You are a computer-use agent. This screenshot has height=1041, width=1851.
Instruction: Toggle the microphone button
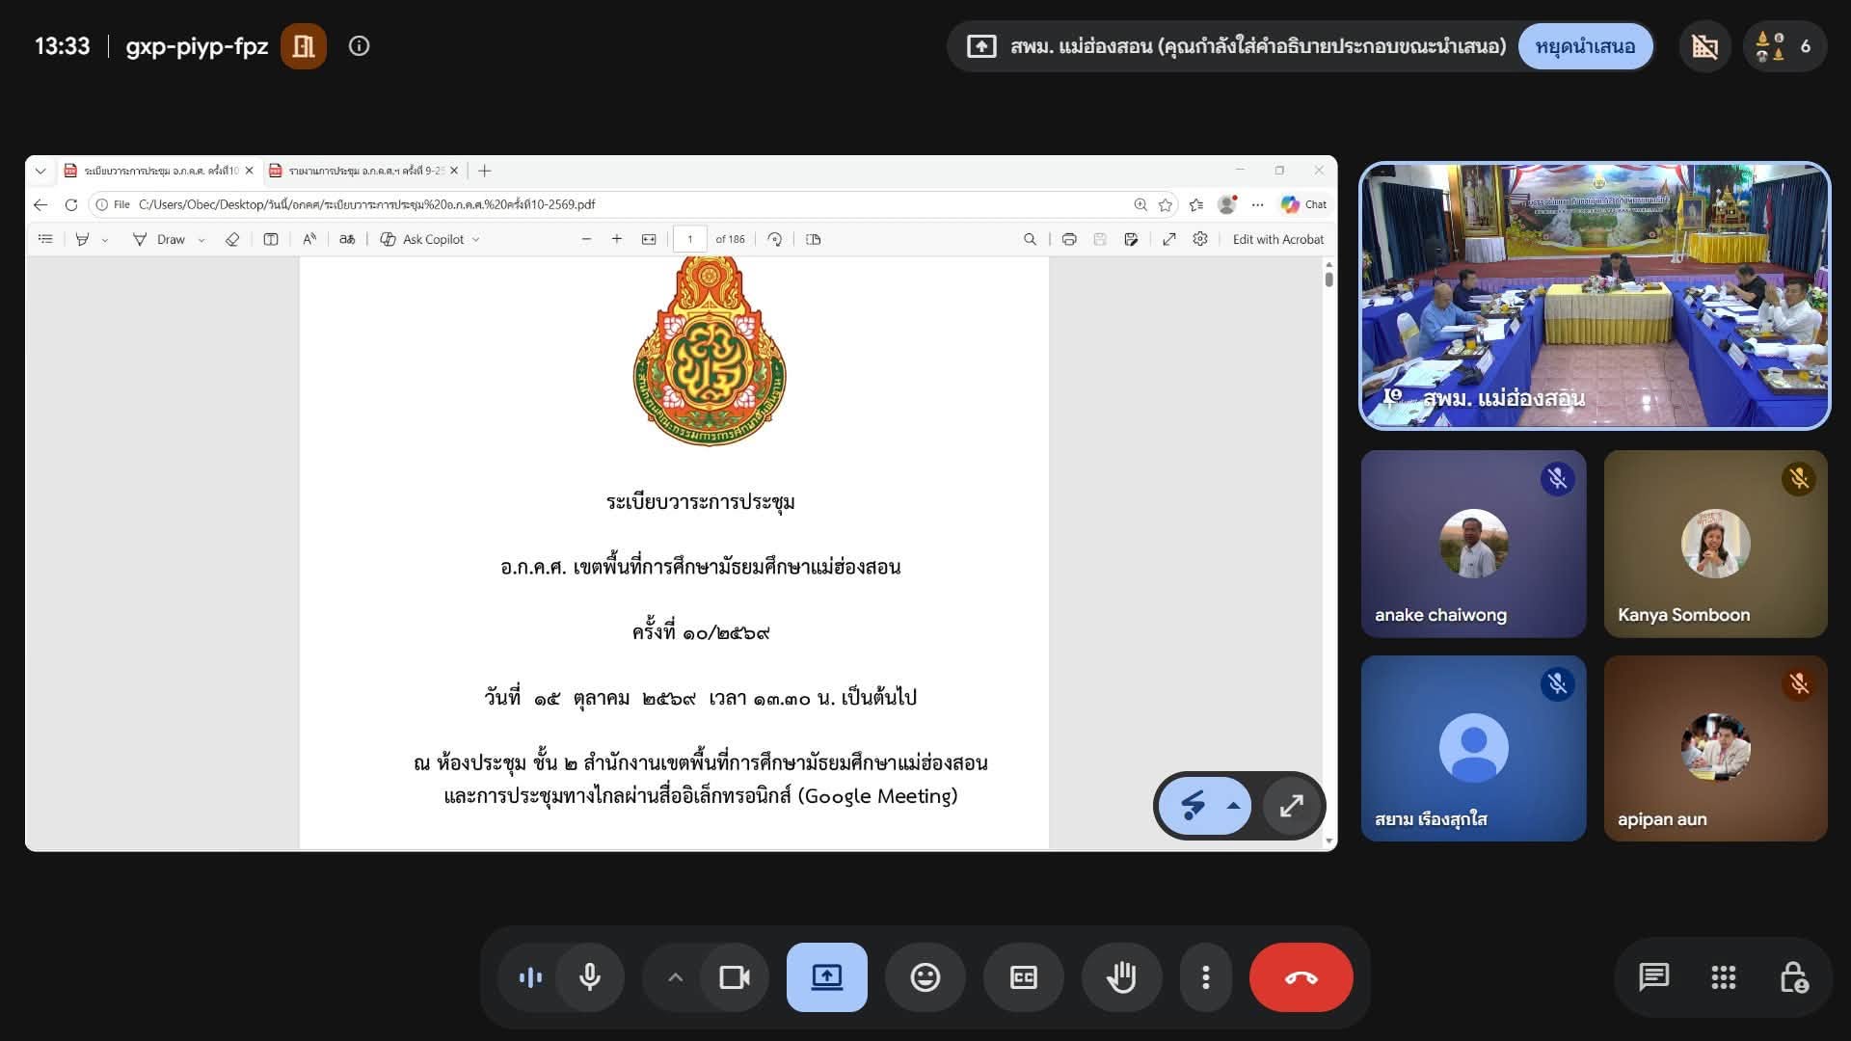[x=590, y=977]
